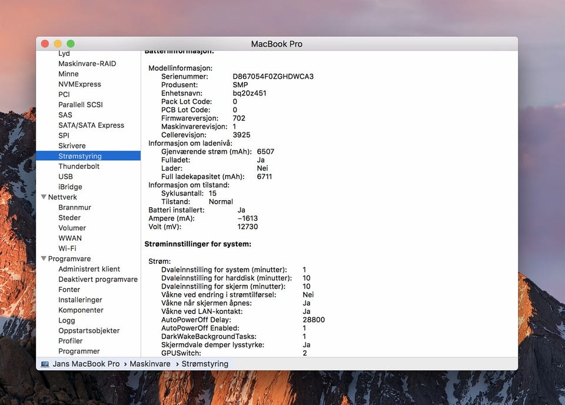The width and height of the screenshot is (565, 405).
Task: Click the laptop icon in the path bar
Action: 45,364
